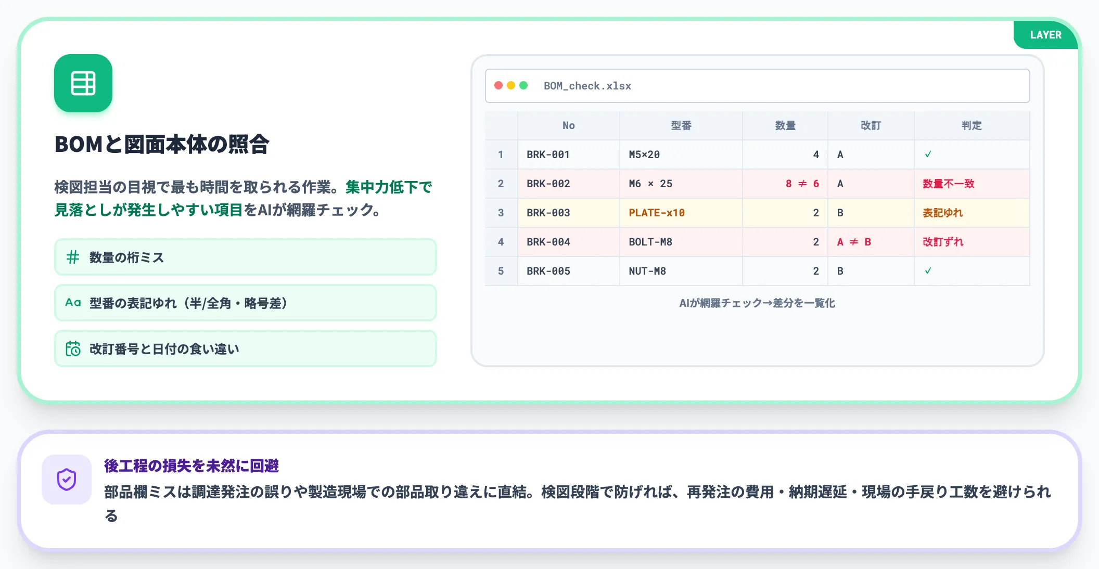Click the purple heading 後工程の損失を未然に回避

tap(191, 465)
